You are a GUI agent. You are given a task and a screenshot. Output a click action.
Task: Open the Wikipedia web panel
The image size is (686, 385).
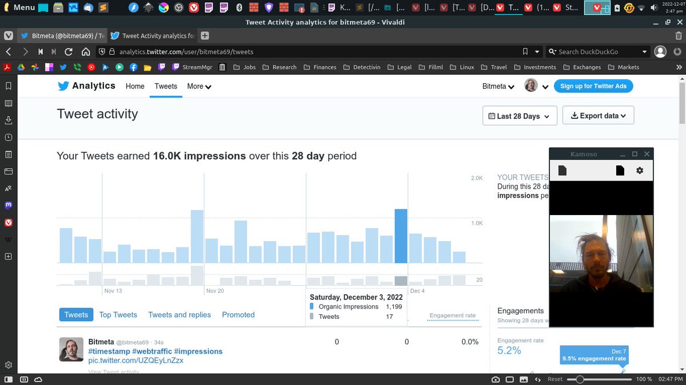point(9,240)
